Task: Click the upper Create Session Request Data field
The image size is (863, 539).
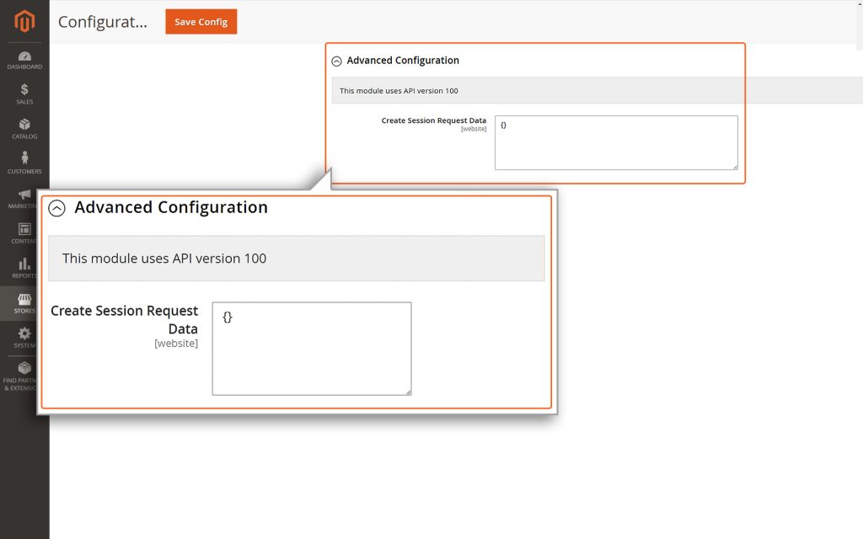Action: (x=616, y=142)
